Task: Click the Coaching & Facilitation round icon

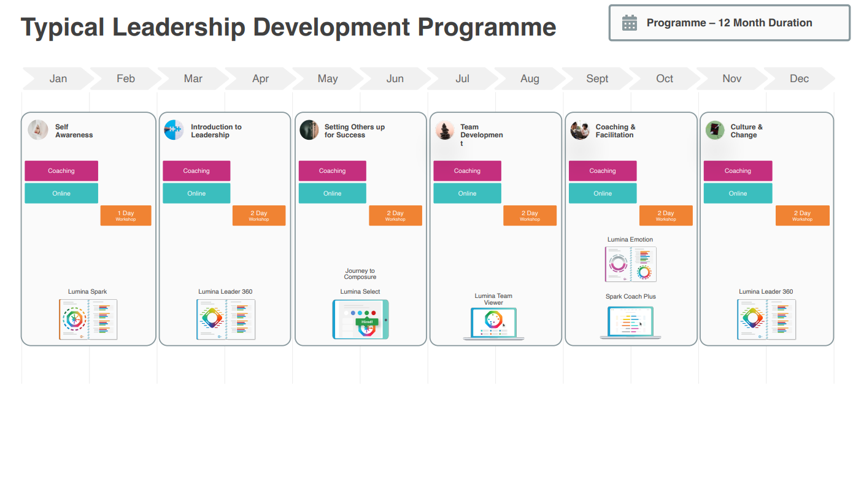Action: tap(580, 130)
